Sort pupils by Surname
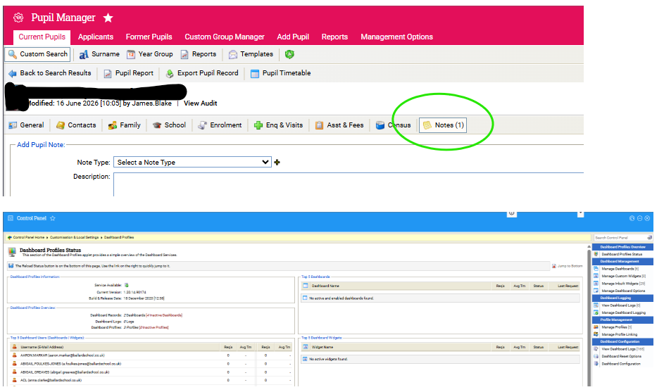Image resolution: width=664 pixels, height=392 pixels. (x=99, y=54)
